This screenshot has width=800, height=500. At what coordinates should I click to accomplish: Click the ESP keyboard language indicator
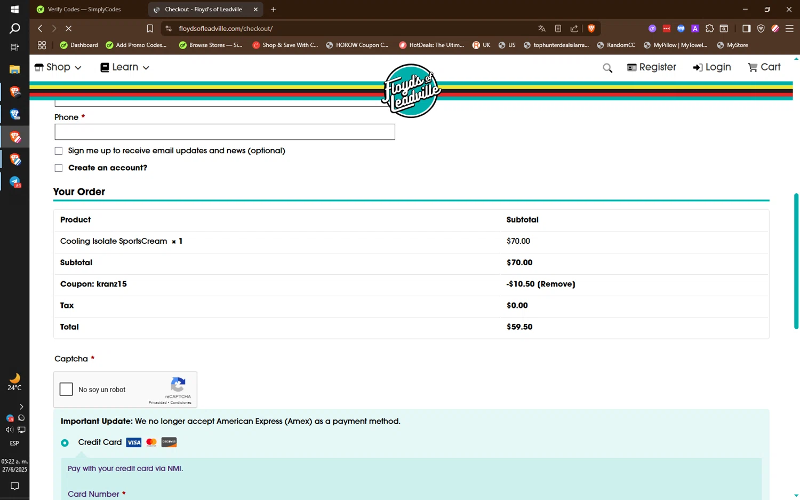click(x=14, y=443)
